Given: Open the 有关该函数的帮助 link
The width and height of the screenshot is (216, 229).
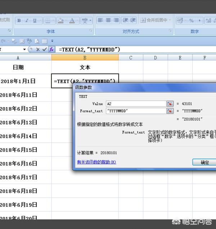Looking at the screenshot, I should [x=96, y=162].
